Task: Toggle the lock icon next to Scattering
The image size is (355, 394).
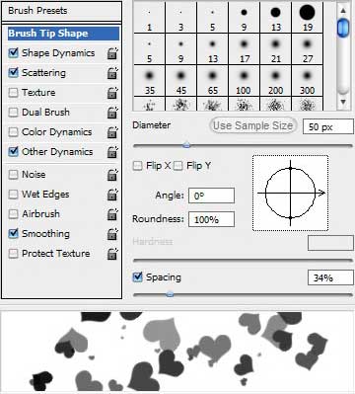Action: pos(112,73)
